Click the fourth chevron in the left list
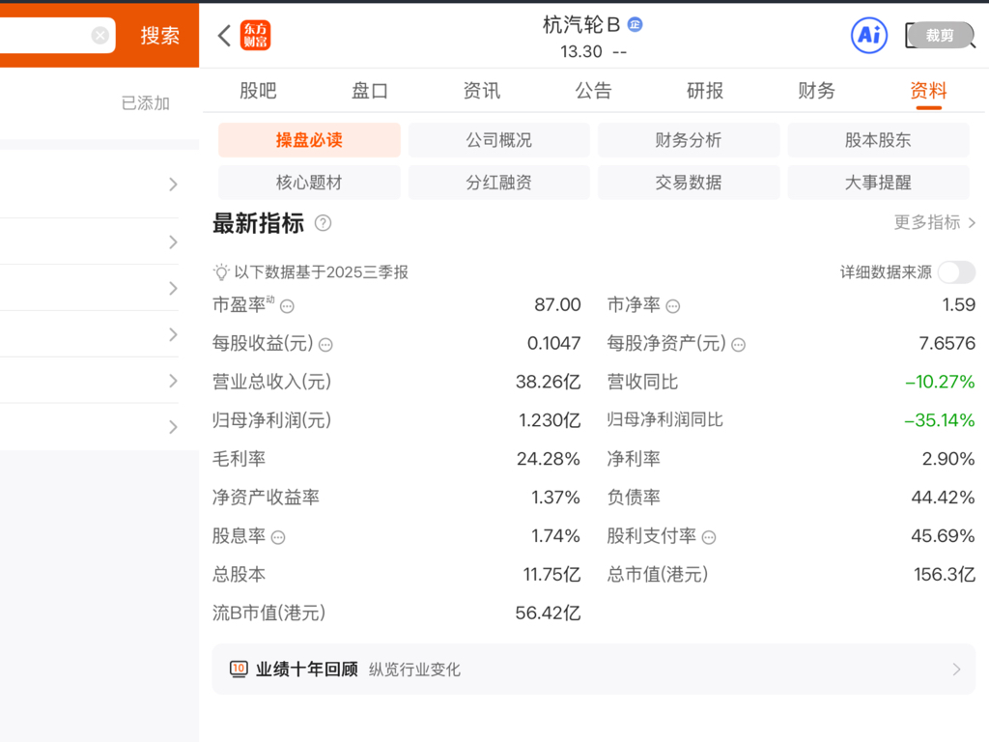The height and width of the screenshot is (742, 989). [x=174, y=334]
